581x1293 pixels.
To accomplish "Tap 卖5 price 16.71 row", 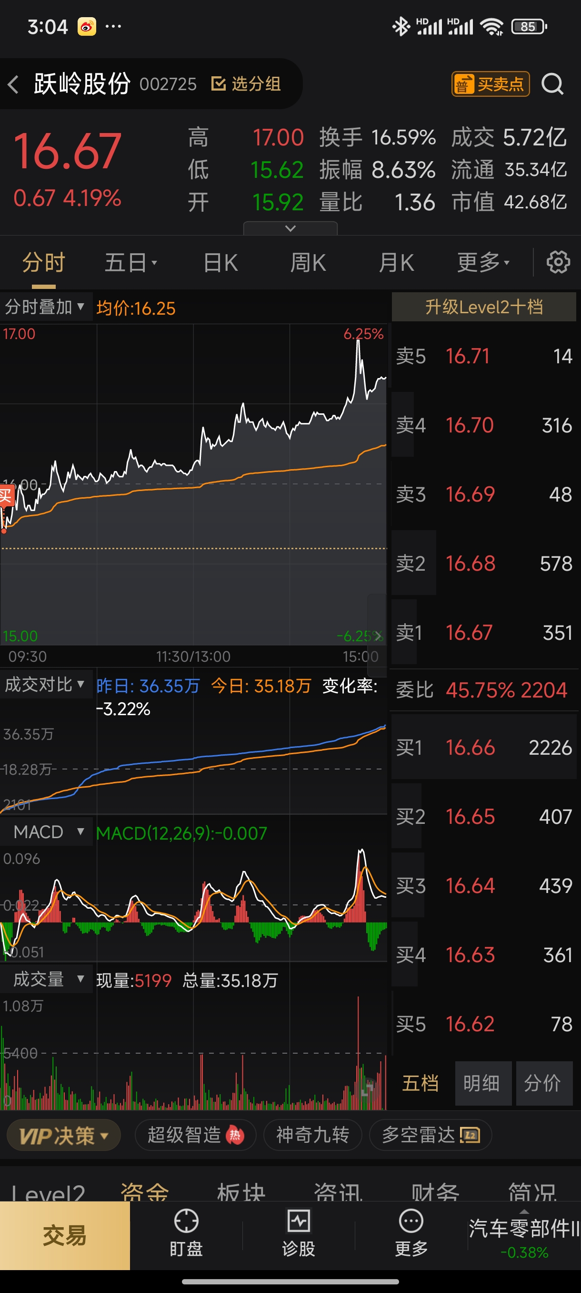I will point(484,356).
